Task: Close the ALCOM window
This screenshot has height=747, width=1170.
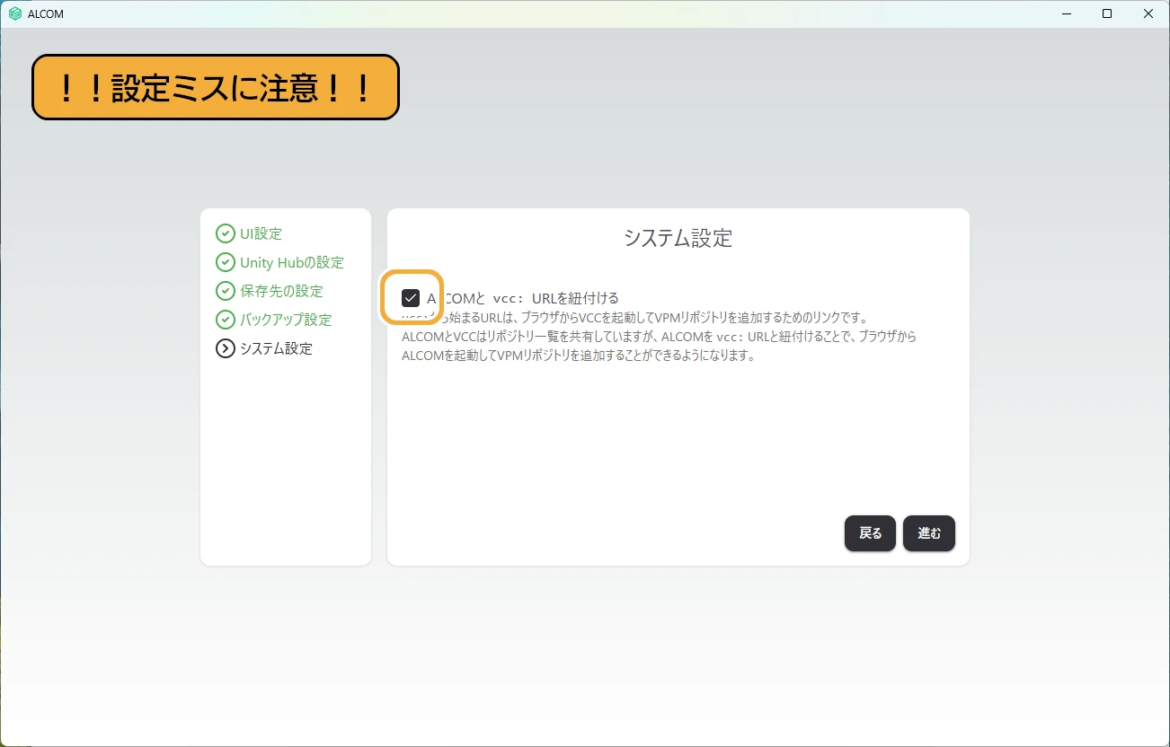Action: [1148, 13]
